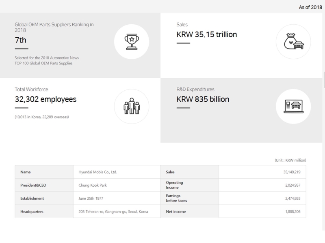The image size is (325, 243).
Task: Click the 'KRW 35.15 trillion' sales figure
Action: 207,34
